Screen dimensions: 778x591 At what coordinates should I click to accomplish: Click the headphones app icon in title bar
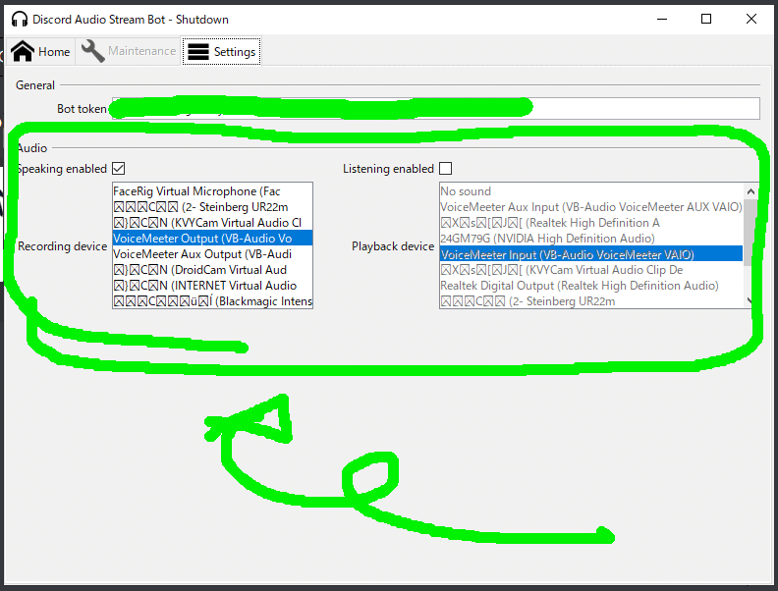point(20,20)
